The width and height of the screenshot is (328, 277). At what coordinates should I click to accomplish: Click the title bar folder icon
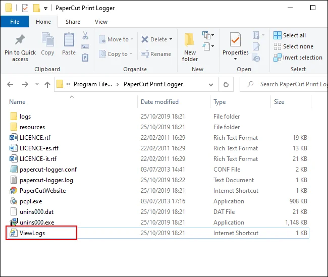tap(9, 8)
